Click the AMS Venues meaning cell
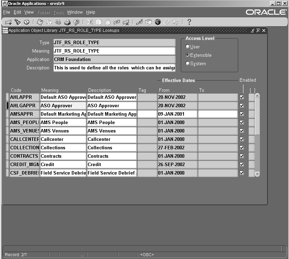The image size is (289, 259). [x=63, y=131]
